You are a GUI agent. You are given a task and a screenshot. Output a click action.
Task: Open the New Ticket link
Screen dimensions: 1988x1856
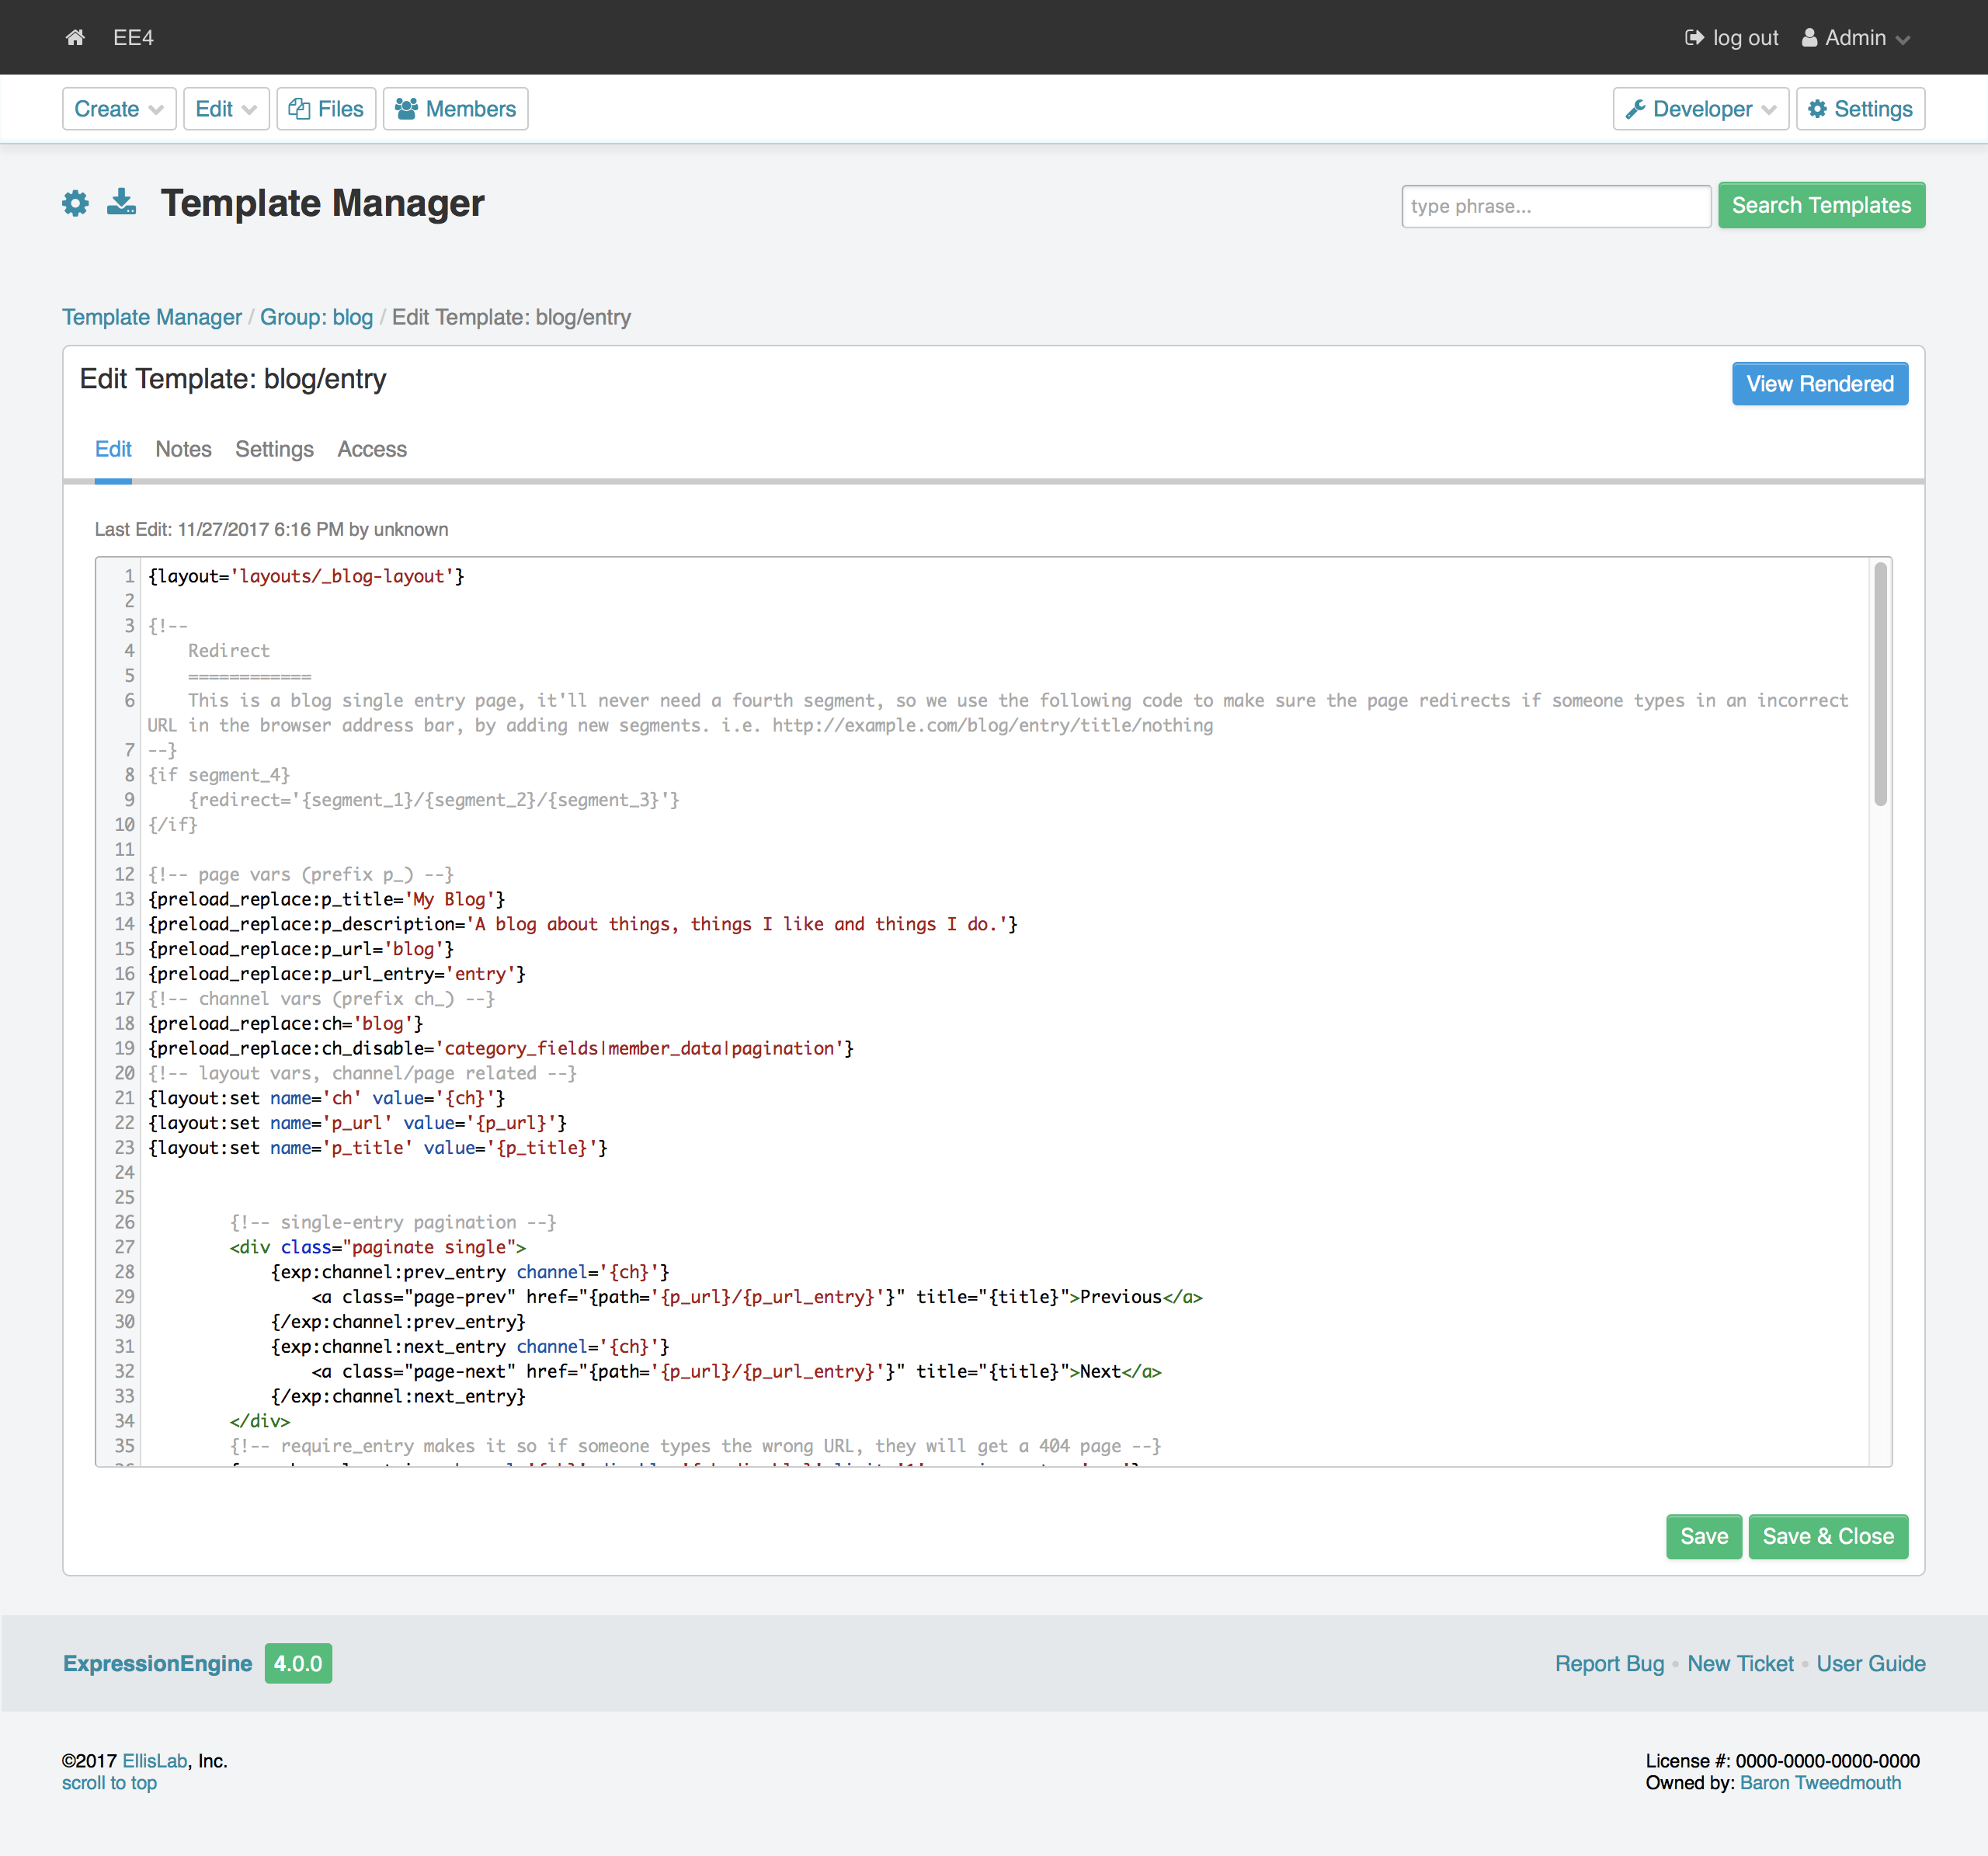click(1740, 1663)
